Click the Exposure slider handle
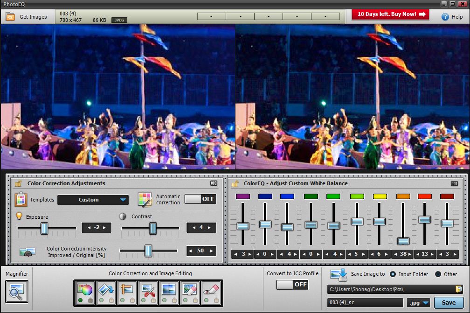470x313 pixels. 44,228
